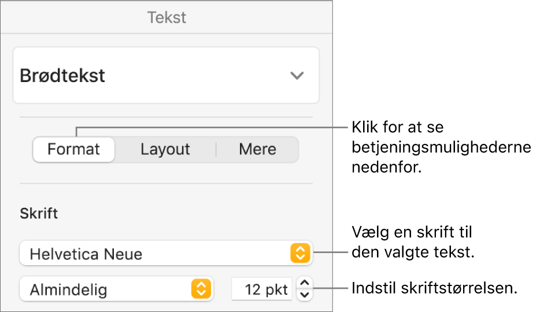540x312 pixels.
Task: Switch to the Mere tab
Action: click(258, 149)
